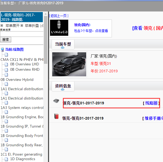Open 0B Overview Hybrid tree entry
The image size is (163, 162).
17,80
